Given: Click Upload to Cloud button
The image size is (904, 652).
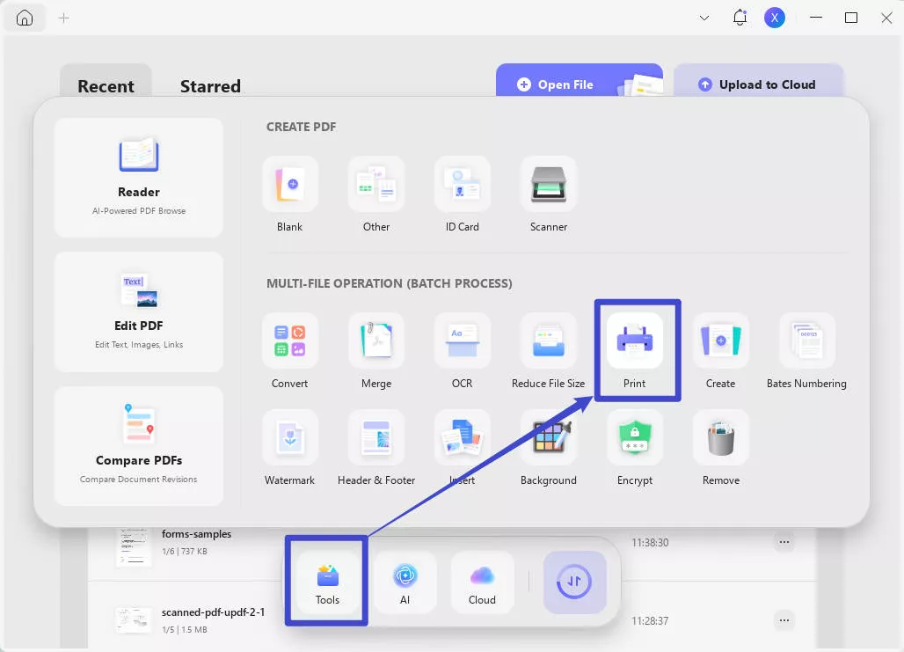Looking at the screenshot, I should coord(758,81).
